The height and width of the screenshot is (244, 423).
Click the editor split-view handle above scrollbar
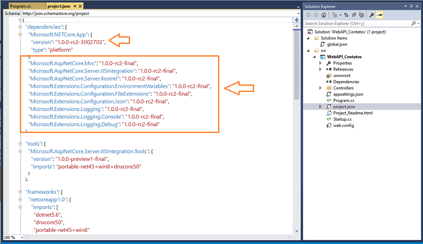point(296,20)
